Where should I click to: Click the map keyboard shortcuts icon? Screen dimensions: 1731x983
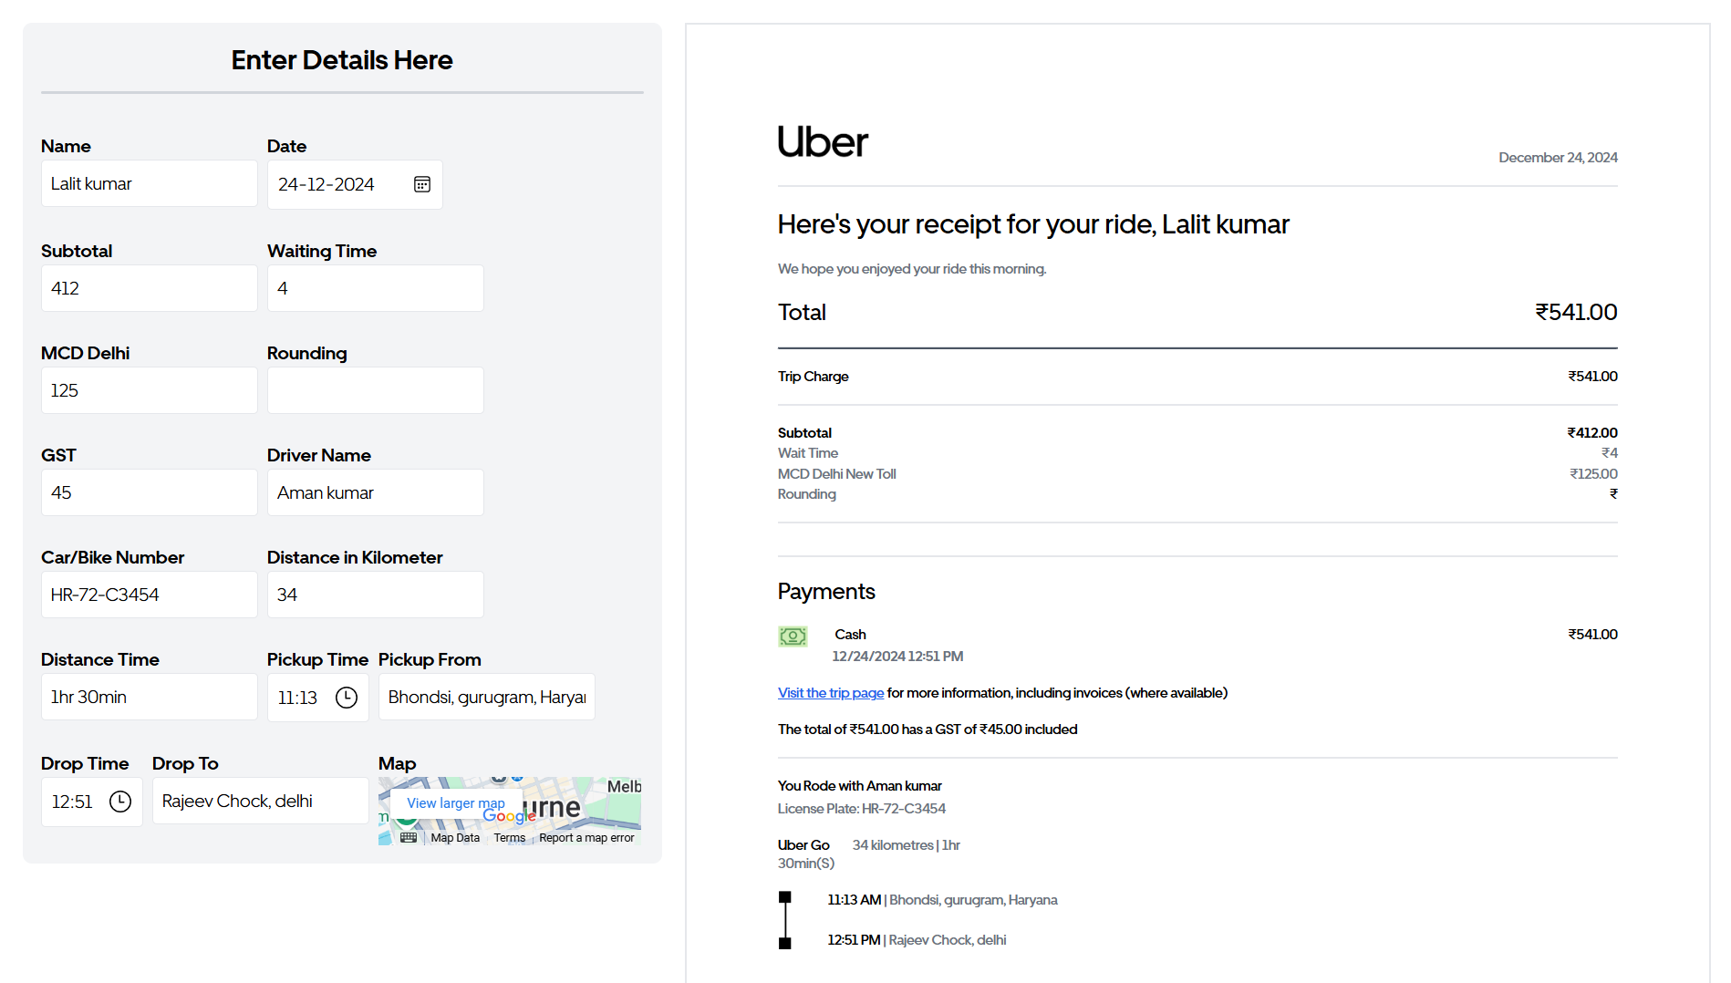(409, 837)
